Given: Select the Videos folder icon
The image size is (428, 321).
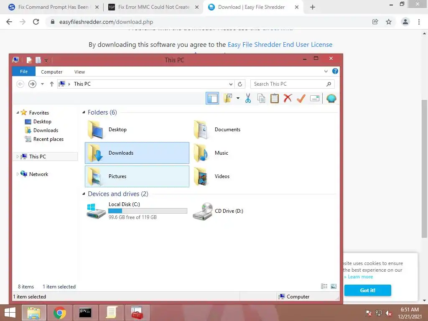Looking at the screenshot, I should [243, 176].
